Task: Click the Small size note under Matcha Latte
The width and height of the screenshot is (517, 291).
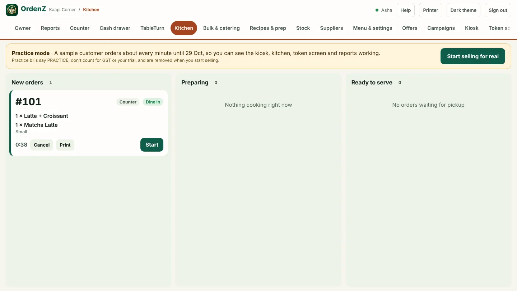Action: [x=21, y=132]
